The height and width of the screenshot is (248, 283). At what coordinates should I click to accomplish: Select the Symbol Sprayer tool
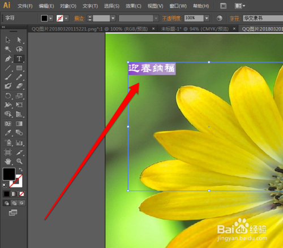(8, 143)
